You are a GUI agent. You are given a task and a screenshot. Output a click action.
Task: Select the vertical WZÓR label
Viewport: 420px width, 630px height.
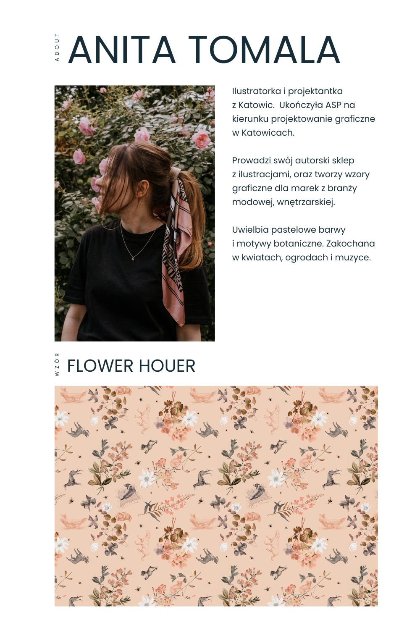[x=57, y=364]
